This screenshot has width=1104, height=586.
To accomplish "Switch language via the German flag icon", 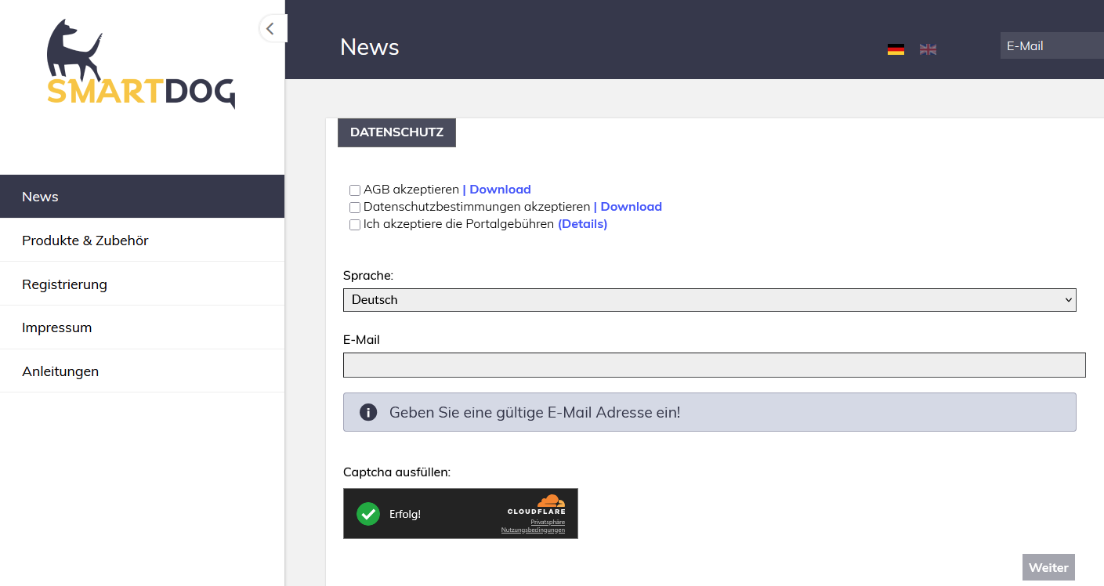I will [896, 49].
